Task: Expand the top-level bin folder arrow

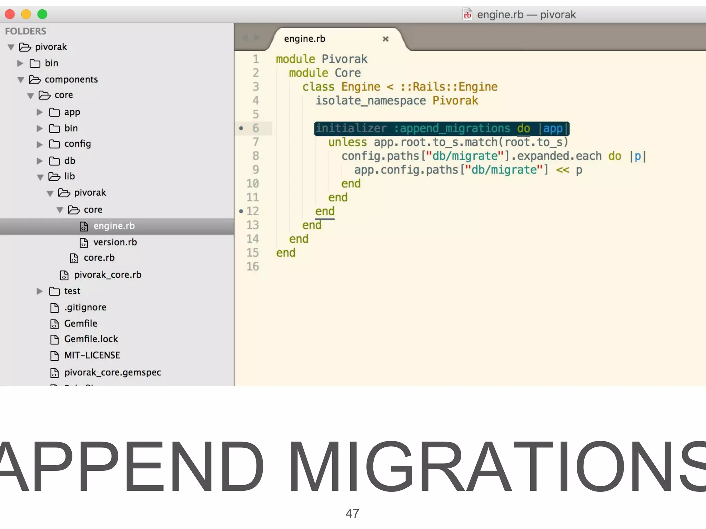Action: pos(20,63)
